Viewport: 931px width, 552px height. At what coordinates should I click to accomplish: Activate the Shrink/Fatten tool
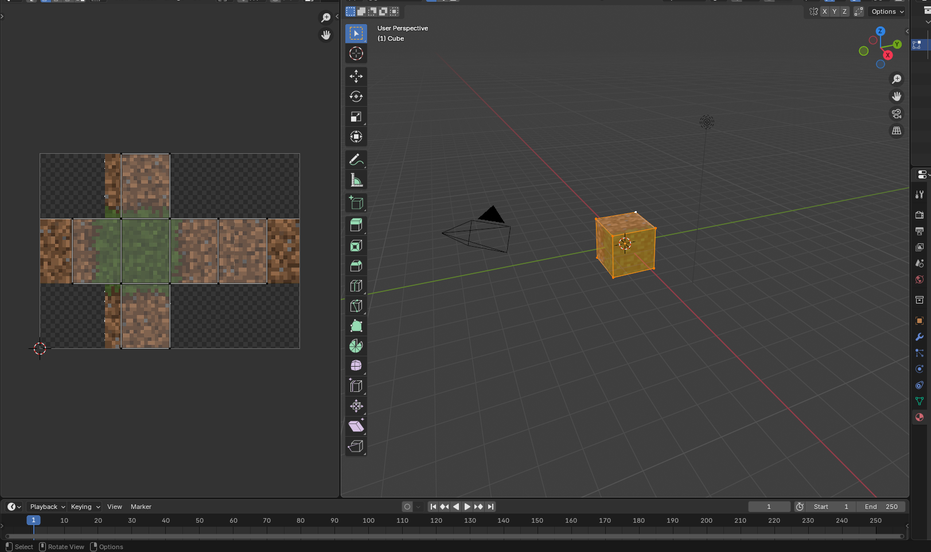click(356, 406)
